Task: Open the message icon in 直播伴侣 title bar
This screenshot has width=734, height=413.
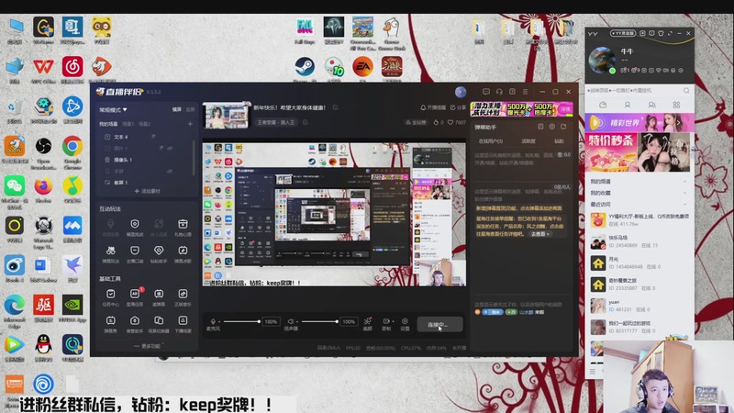Action: click(x=486, y=92)
